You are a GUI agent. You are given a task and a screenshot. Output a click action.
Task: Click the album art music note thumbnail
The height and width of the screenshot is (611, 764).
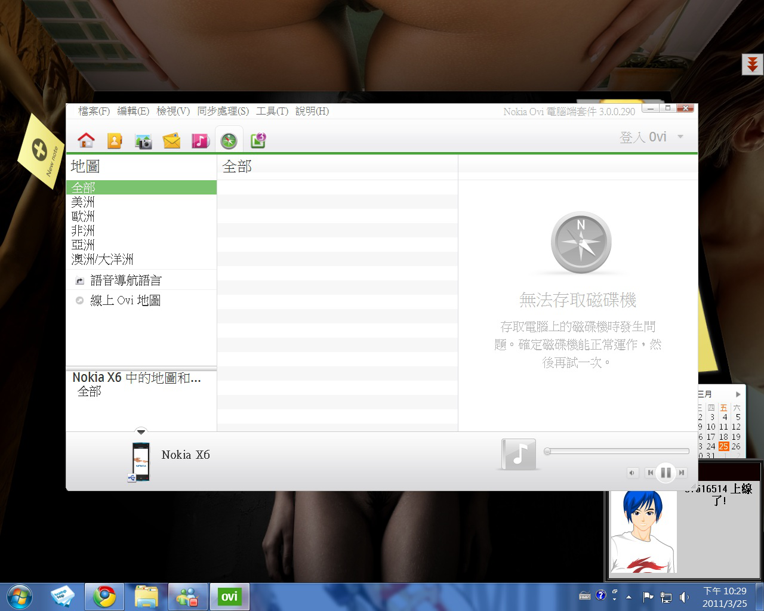[x=519, y=454]
